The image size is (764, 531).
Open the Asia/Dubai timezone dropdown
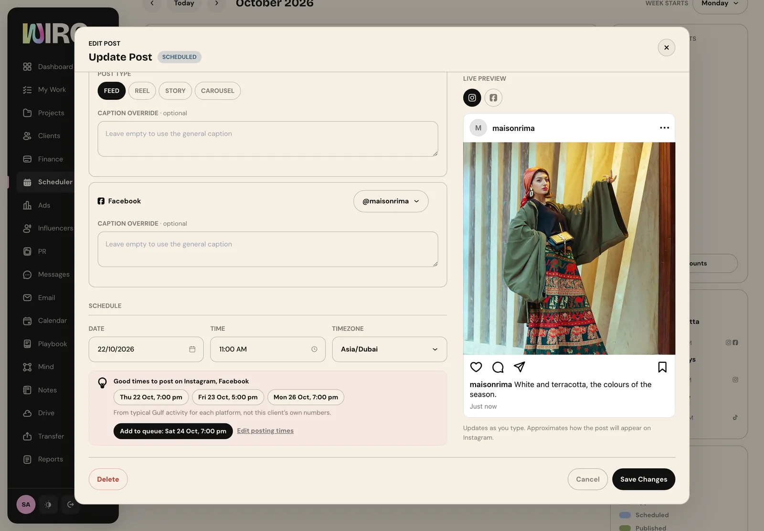[x=389, y=349]
